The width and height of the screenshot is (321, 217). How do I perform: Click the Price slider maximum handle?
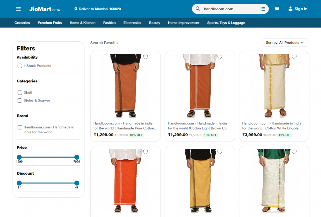click(x=77, y=157)
